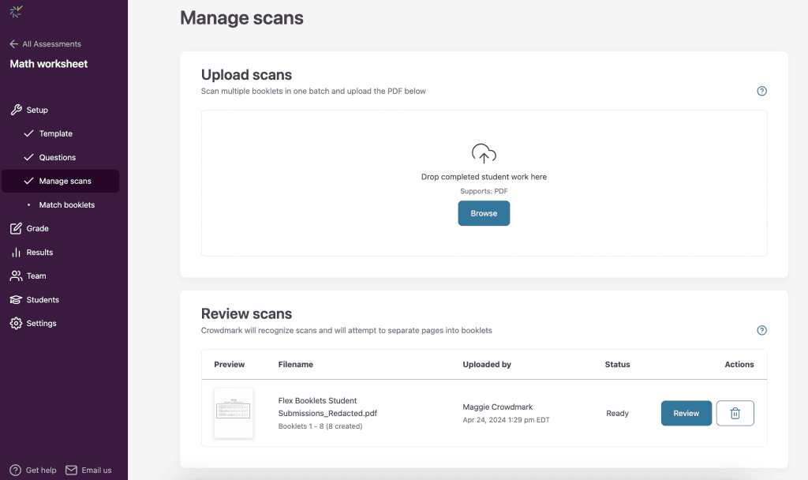Click the trash delete icon button
This screenshot has width=808, height=480.
735,413
